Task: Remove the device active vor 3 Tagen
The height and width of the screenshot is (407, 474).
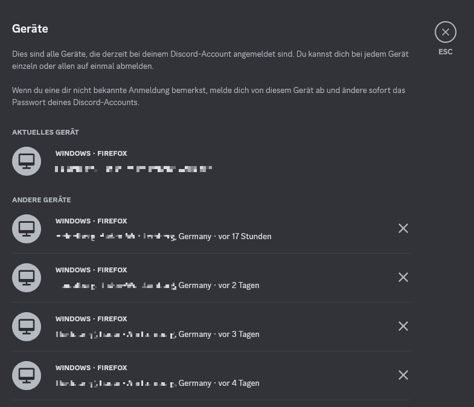Action: pos(403,326)
